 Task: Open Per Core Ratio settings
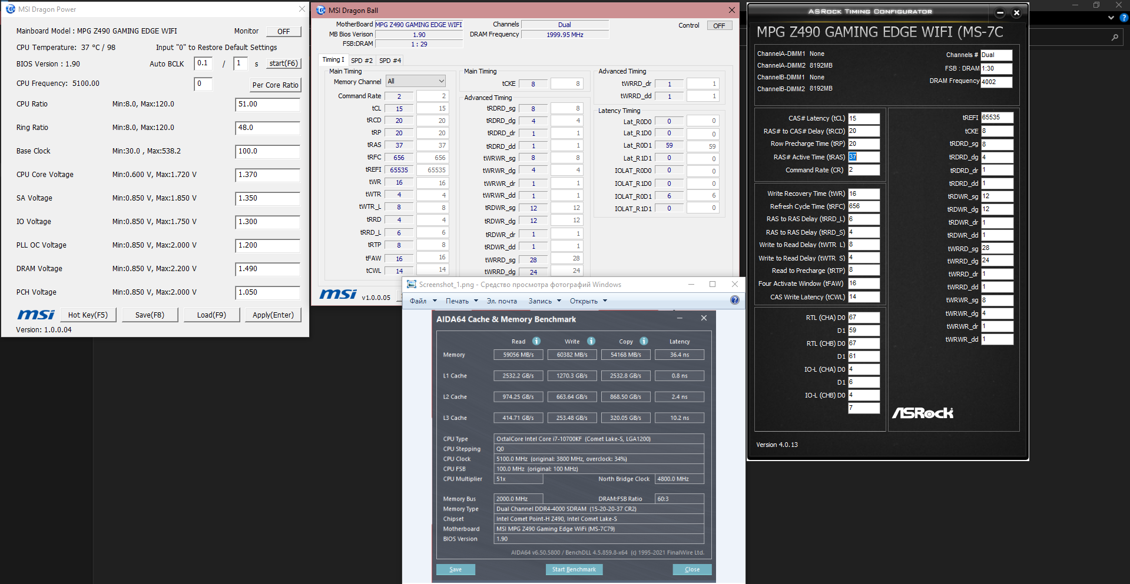[x=275, y=85]
